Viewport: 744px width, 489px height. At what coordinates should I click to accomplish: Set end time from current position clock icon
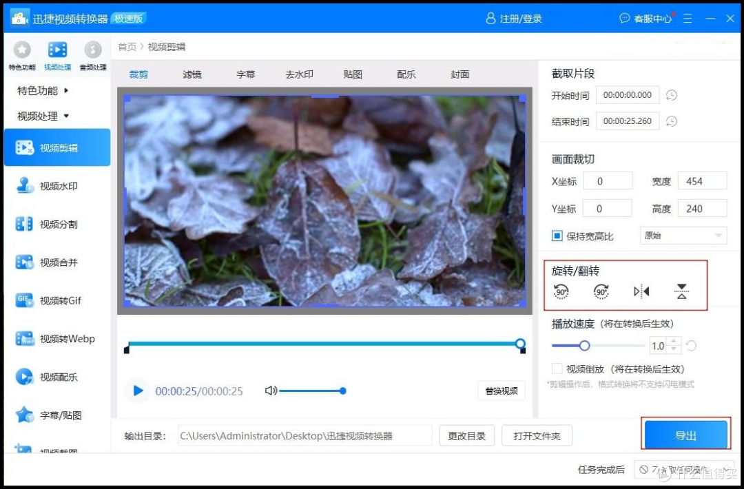672,121
